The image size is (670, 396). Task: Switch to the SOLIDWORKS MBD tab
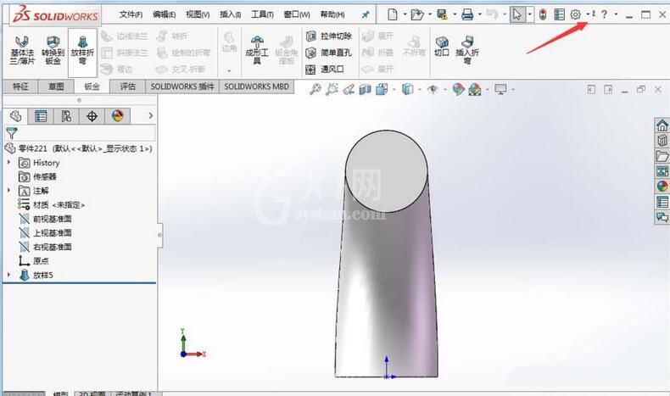coord(256,86)
